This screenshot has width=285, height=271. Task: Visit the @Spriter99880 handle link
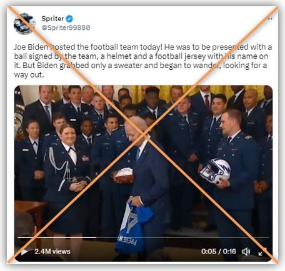[x=66, y=27]
